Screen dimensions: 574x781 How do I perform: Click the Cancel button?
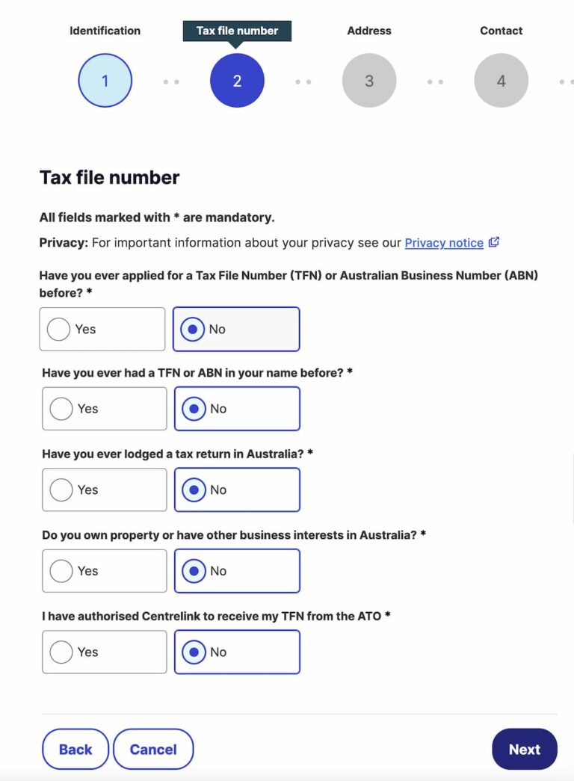(153, 750)
